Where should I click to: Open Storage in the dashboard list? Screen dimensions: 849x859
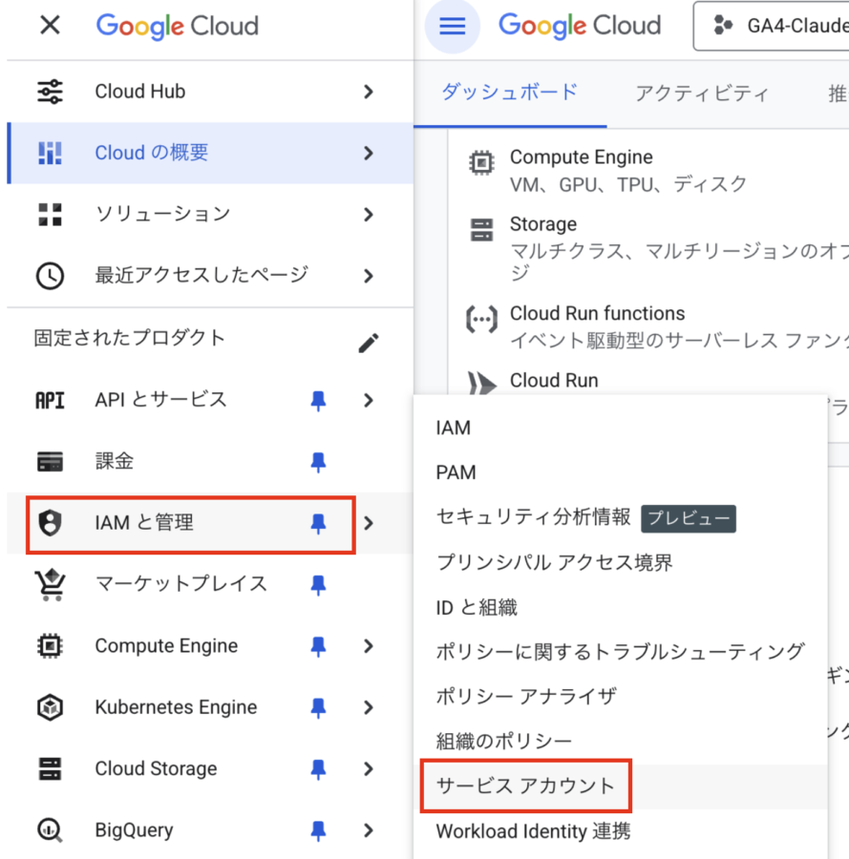543,224
